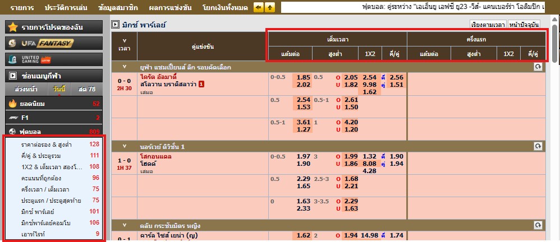This screenshot has width=560, height=242.
Task: Click the fire icon beside ยอดนิยม
Action: tap(12, 104)
